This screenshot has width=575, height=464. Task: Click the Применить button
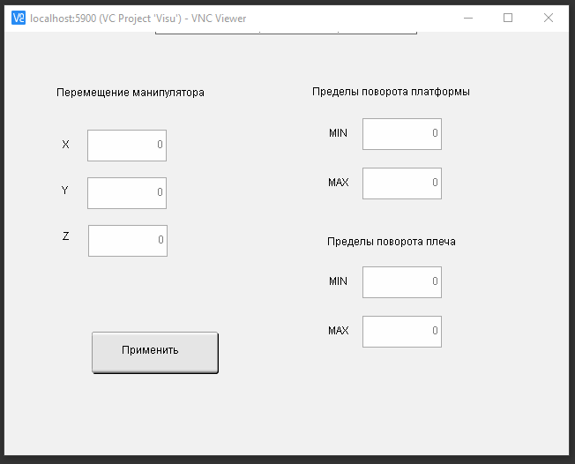click(155, 353)
